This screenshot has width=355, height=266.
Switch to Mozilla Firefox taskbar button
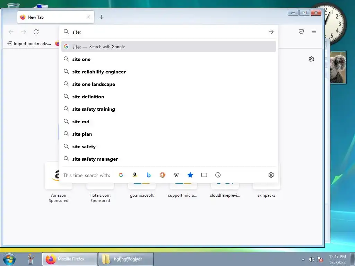tap(70, 259)
